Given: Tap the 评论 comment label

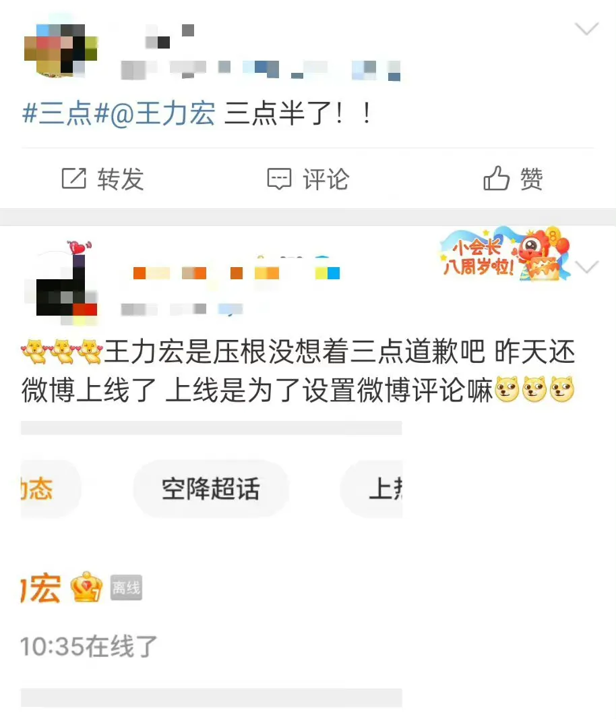Looking at the screenshot, I should [326, 179].
